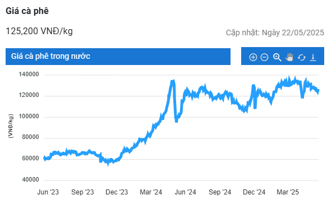Image resolution: width=327 pixels, height=204 pixels.
Task: Select the magnifier selection zoom tool
Action: (277, 57)
